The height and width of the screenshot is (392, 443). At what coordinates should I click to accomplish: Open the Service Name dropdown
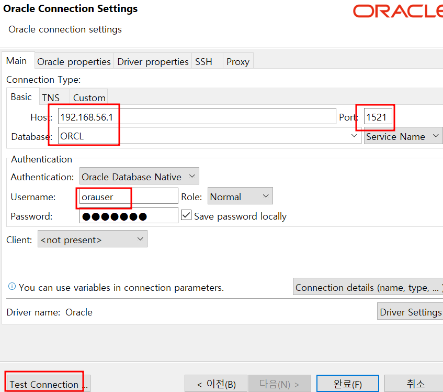pyautogui.click(x=403, y=136)
